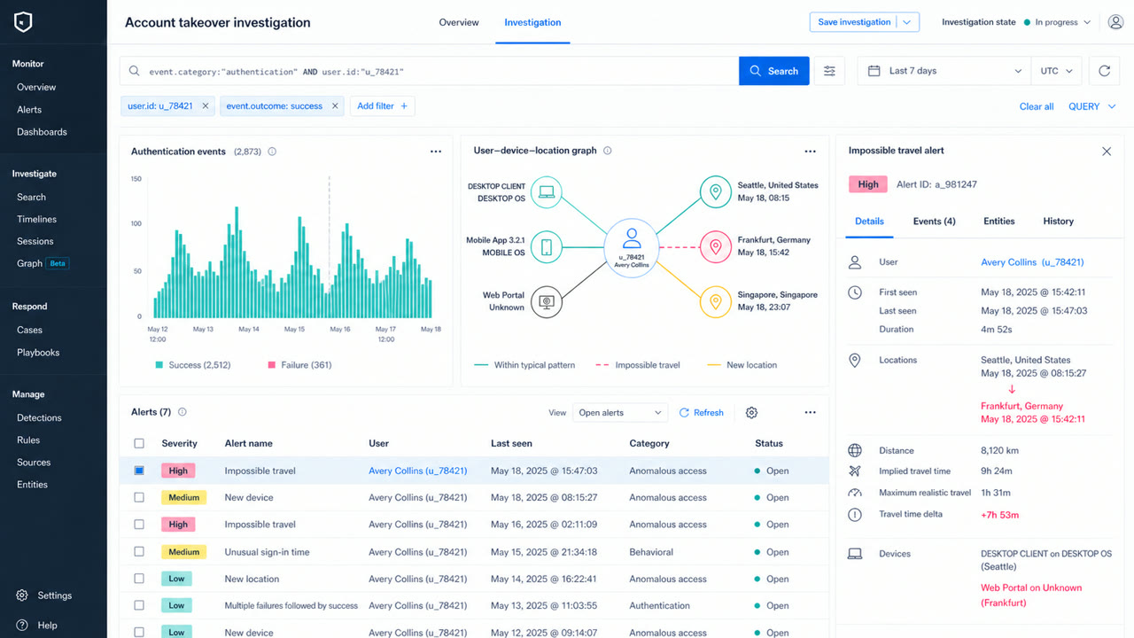This screenshot has width=1134, height=638.
Task: Open User-device-location graph more options
Action: pos(810,152)
